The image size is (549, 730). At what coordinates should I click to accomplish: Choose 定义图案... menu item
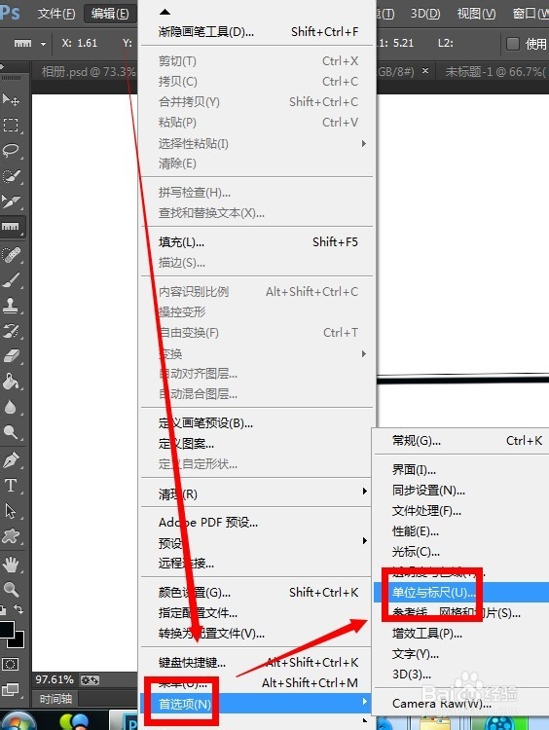(257, 444)
